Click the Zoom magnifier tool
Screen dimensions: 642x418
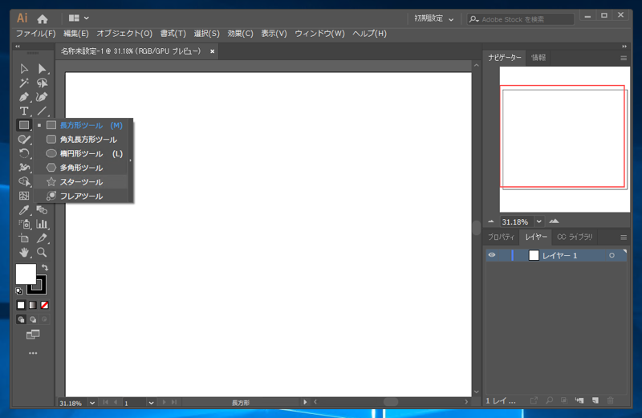coord(42,253)
